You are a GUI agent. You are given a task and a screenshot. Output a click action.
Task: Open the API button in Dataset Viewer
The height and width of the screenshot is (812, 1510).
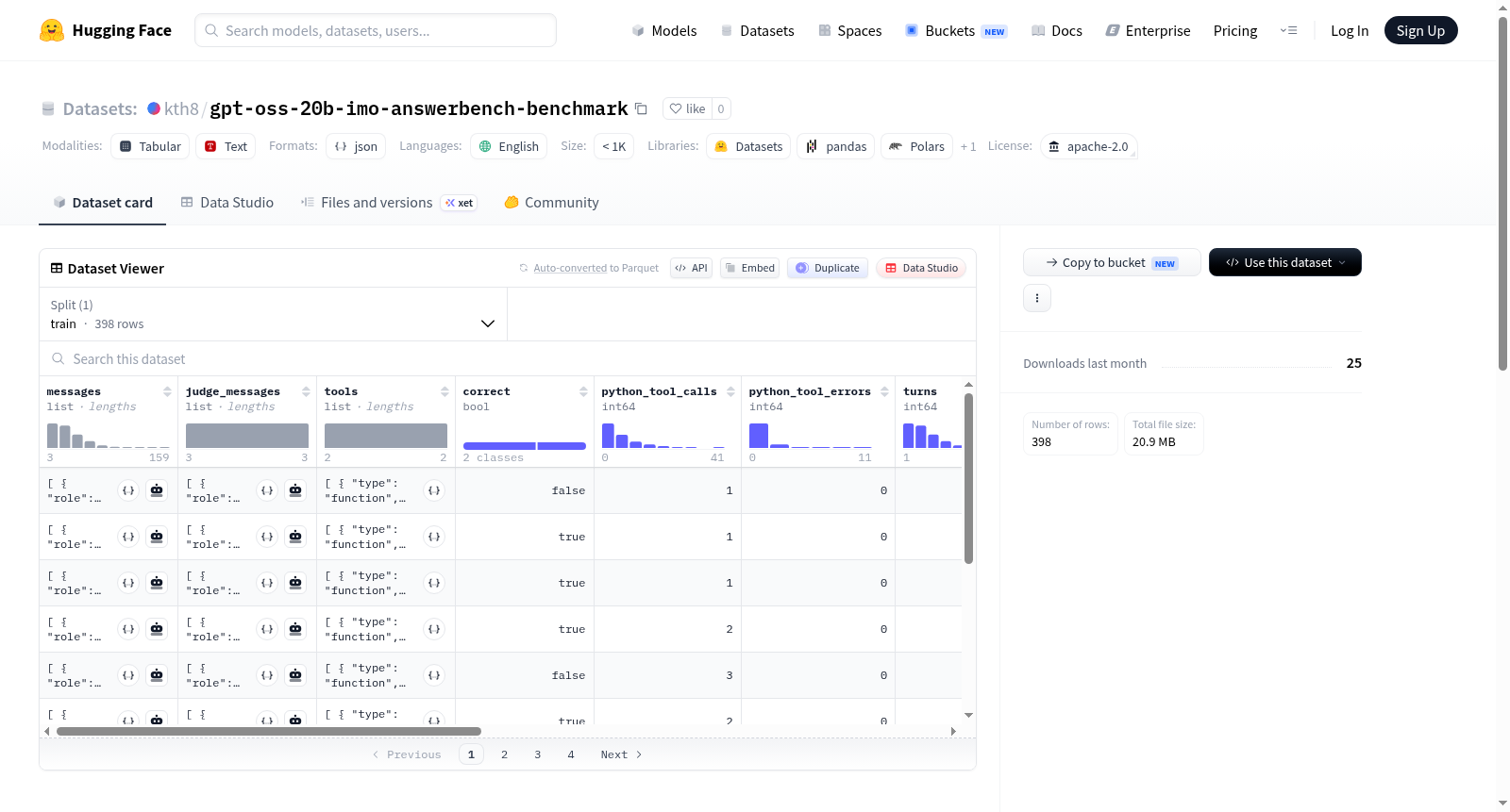(x=691, y=268)
